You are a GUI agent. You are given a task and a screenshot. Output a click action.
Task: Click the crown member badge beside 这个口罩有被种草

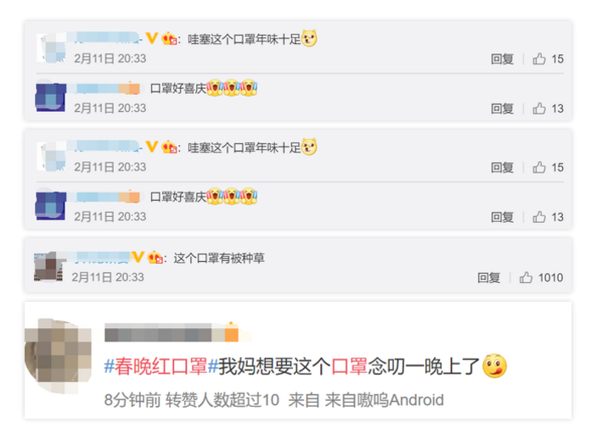(x=155, y=258)
